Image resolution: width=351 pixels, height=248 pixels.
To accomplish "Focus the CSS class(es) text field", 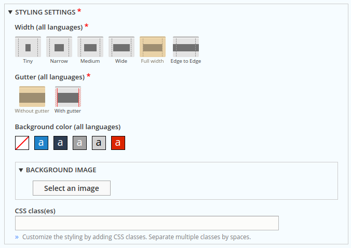I will click(147, 223).
